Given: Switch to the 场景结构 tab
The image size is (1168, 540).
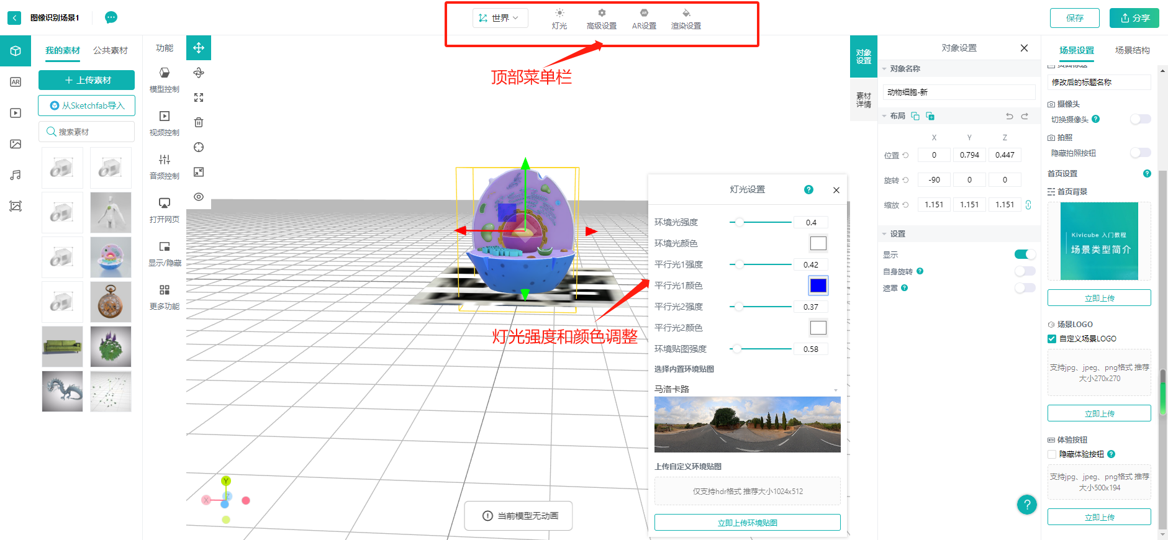Looking at the screenshot, I should 1132,50.
